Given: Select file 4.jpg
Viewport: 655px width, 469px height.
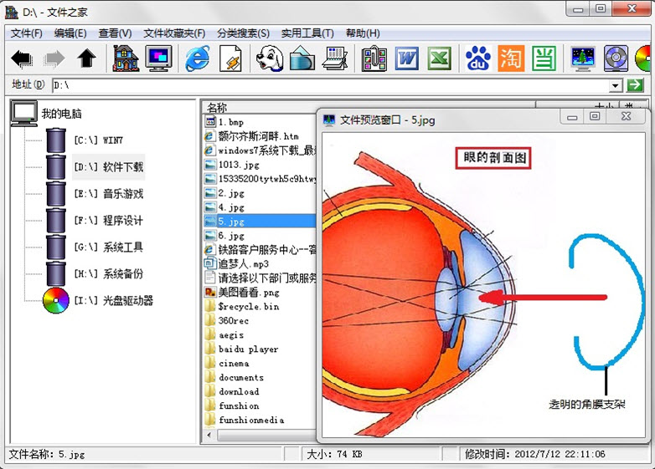Looking at the screenshot, I should tap(231, 207).
